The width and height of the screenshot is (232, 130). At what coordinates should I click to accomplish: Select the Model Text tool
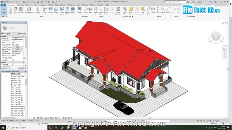96,10
